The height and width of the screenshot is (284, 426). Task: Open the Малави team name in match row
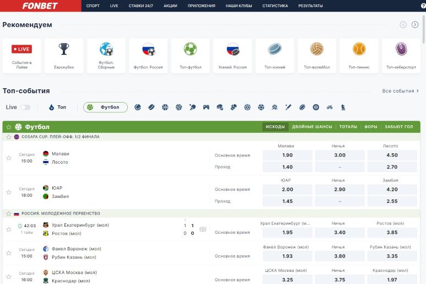[60, 154]
